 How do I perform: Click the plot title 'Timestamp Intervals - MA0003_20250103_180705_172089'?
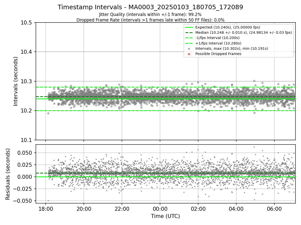click(150, 7)
